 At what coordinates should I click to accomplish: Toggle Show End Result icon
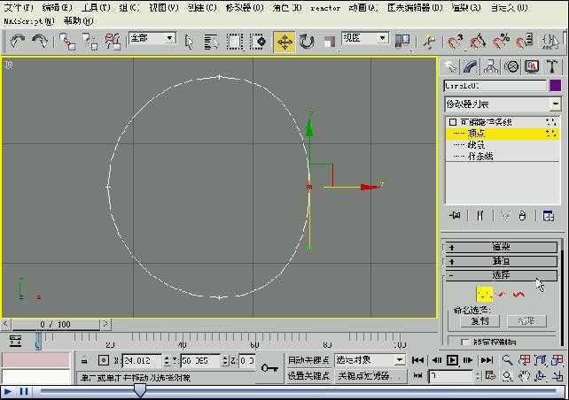[480, 216]
